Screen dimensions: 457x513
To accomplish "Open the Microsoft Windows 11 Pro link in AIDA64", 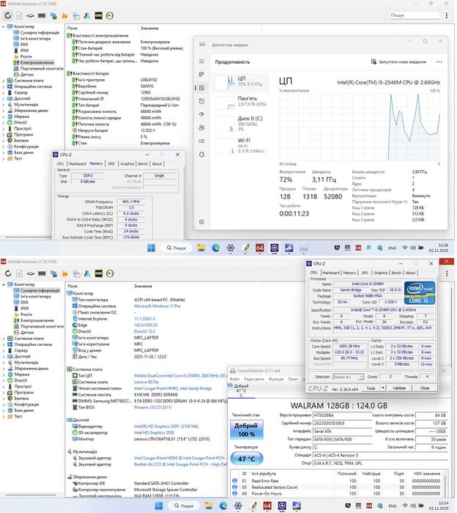I will point(157,306).
